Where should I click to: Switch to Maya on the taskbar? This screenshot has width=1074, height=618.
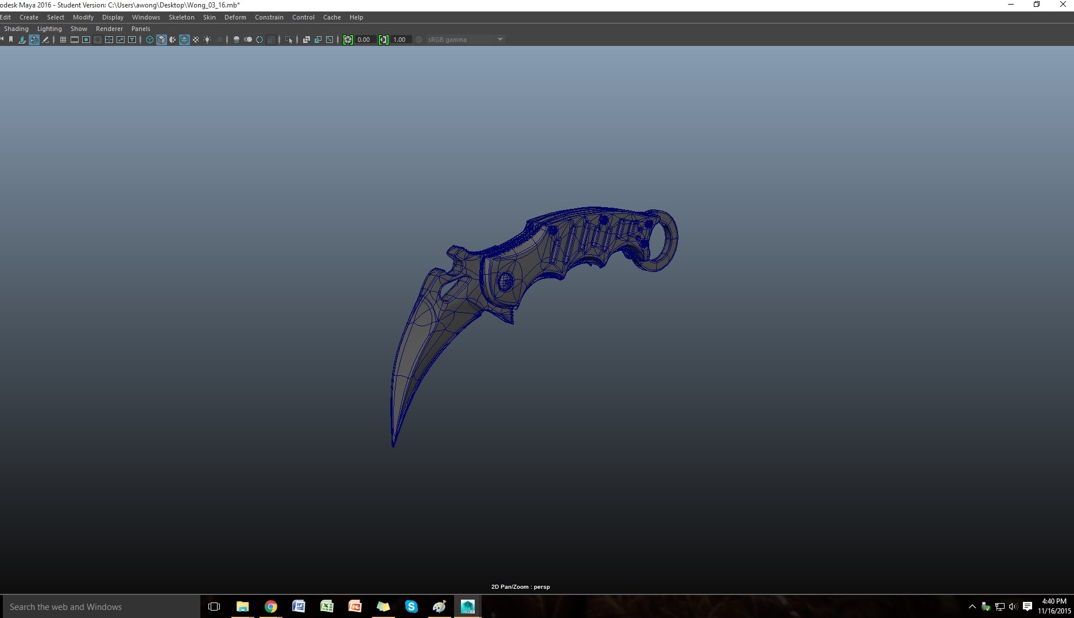[x=467, y=607]
